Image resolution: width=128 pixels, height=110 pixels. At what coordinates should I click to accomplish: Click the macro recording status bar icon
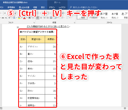point(1,108)
